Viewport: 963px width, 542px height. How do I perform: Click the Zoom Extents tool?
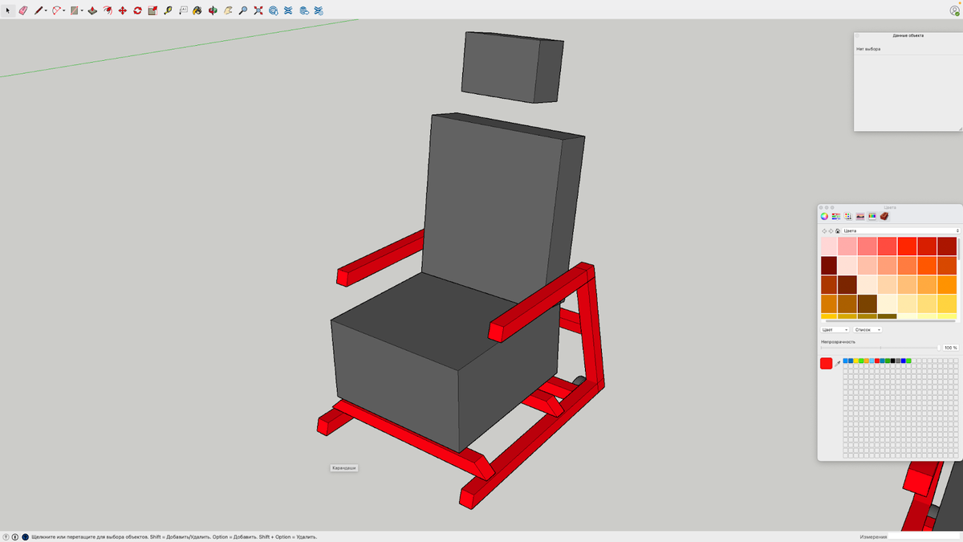point(258,10)
